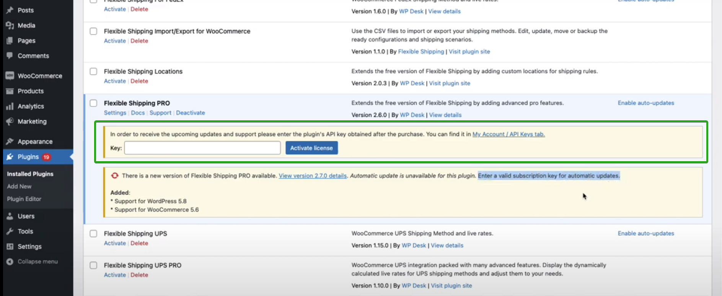Visit plugin site for Flexible Shipping Locations
Screen dimensions: 722x296
(x=450, y=83)
